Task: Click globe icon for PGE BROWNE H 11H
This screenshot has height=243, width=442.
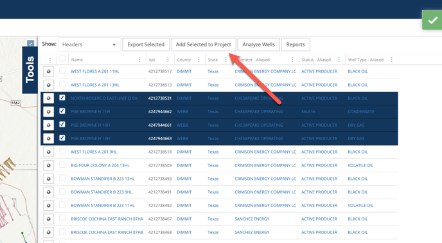Action: tap(48, 111)
